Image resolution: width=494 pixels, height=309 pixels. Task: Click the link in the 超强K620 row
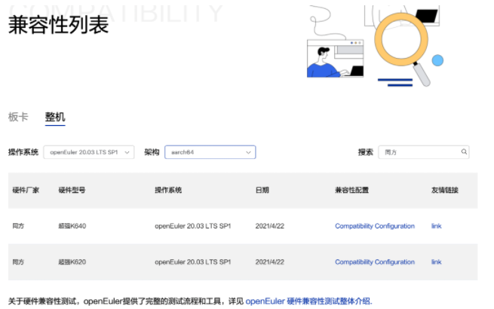[x=436, y=262]
